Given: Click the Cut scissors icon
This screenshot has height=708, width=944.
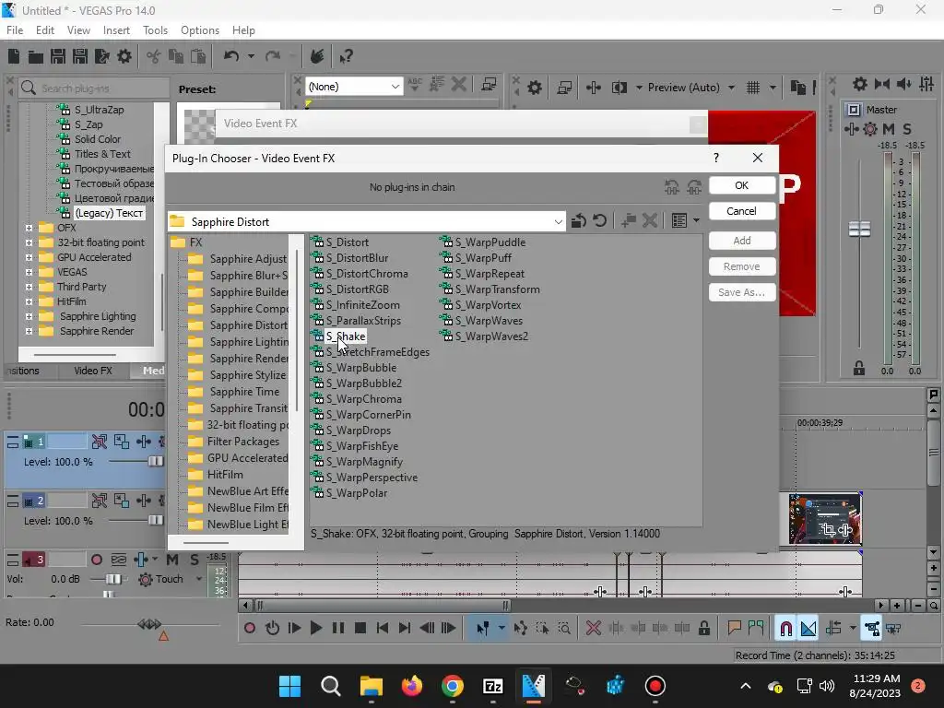Looking at the screenshot, I should pos(154,56).
